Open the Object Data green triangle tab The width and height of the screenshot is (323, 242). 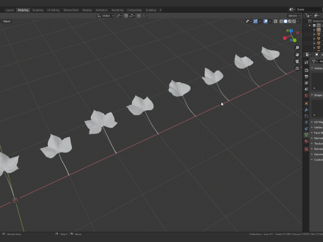coord(306,135)
